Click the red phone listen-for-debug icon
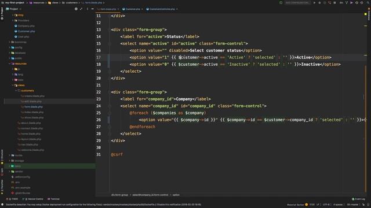 330,3
